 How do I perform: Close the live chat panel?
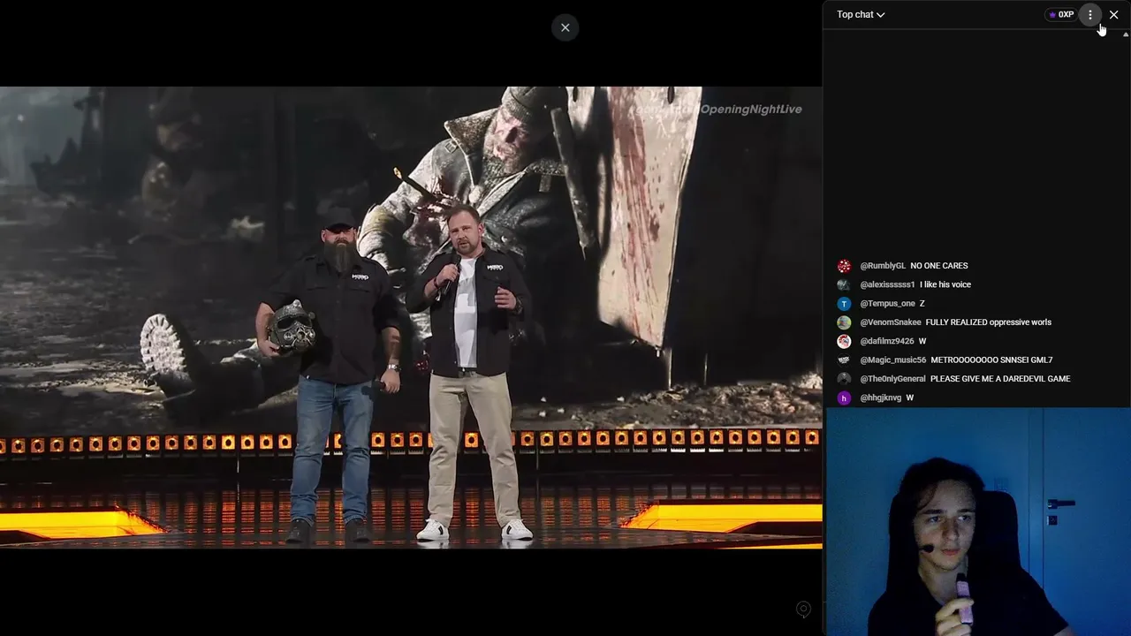tap(1113, 14)
